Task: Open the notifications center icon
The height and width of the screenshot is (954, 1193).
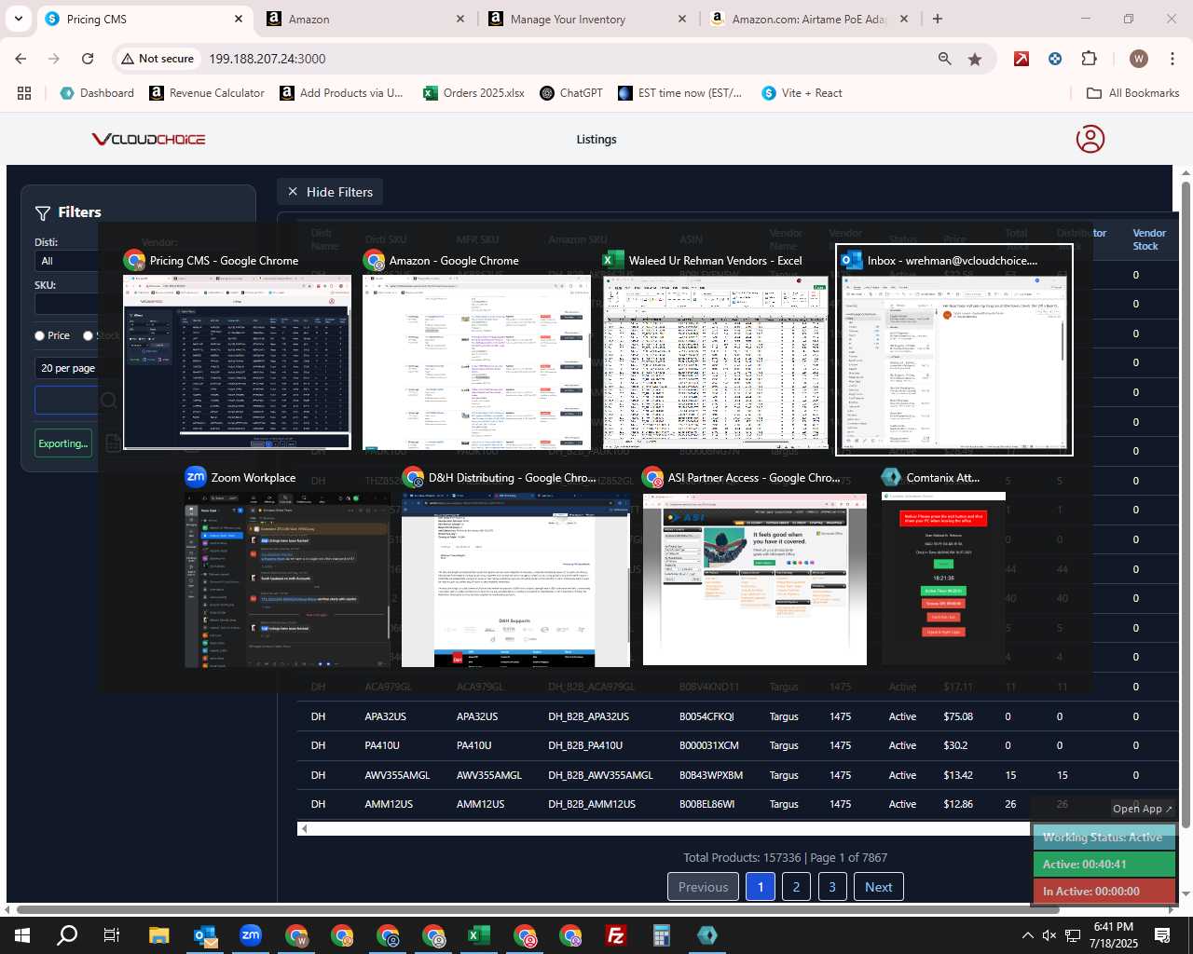Action: (1162, 935)
